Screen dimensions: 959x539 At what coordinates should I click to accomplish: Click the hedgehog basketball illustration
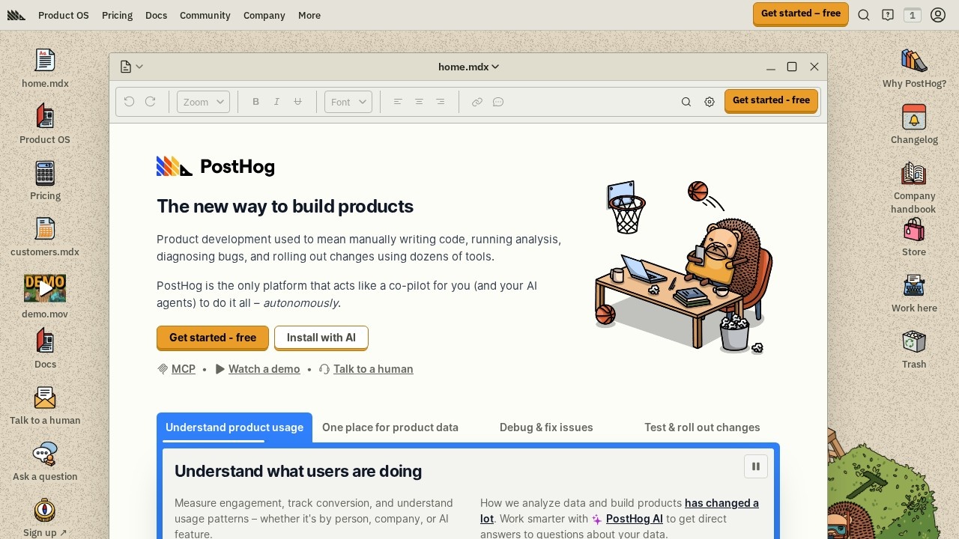tap(684, 266)
